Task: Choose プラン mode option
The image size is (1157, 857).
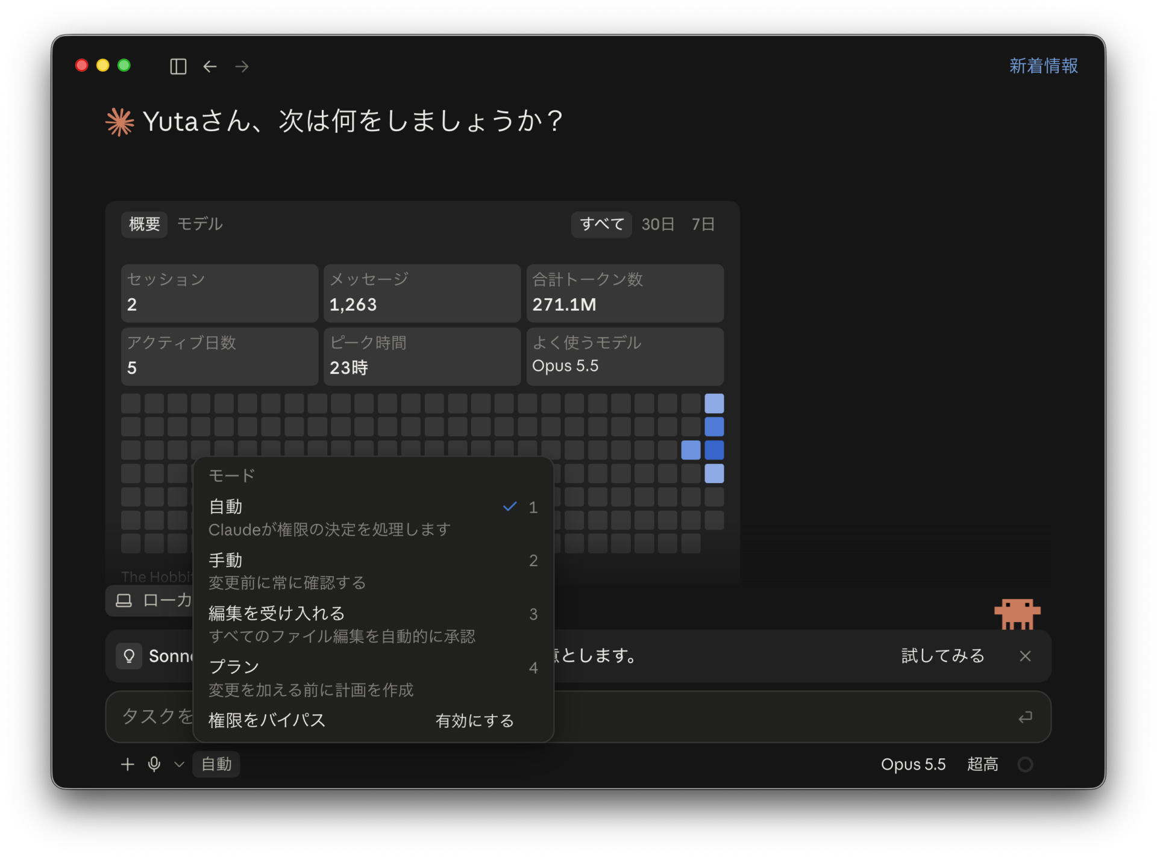Action: (x=373, y=678)
